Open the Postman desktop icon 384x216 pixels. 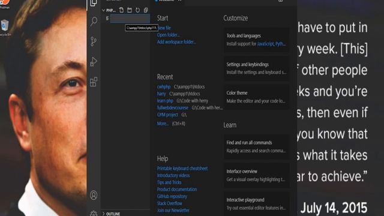point(5,4)
